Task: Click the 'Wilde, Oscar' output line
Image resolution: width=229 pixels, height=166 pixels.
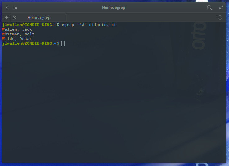Action: point(17,39)
